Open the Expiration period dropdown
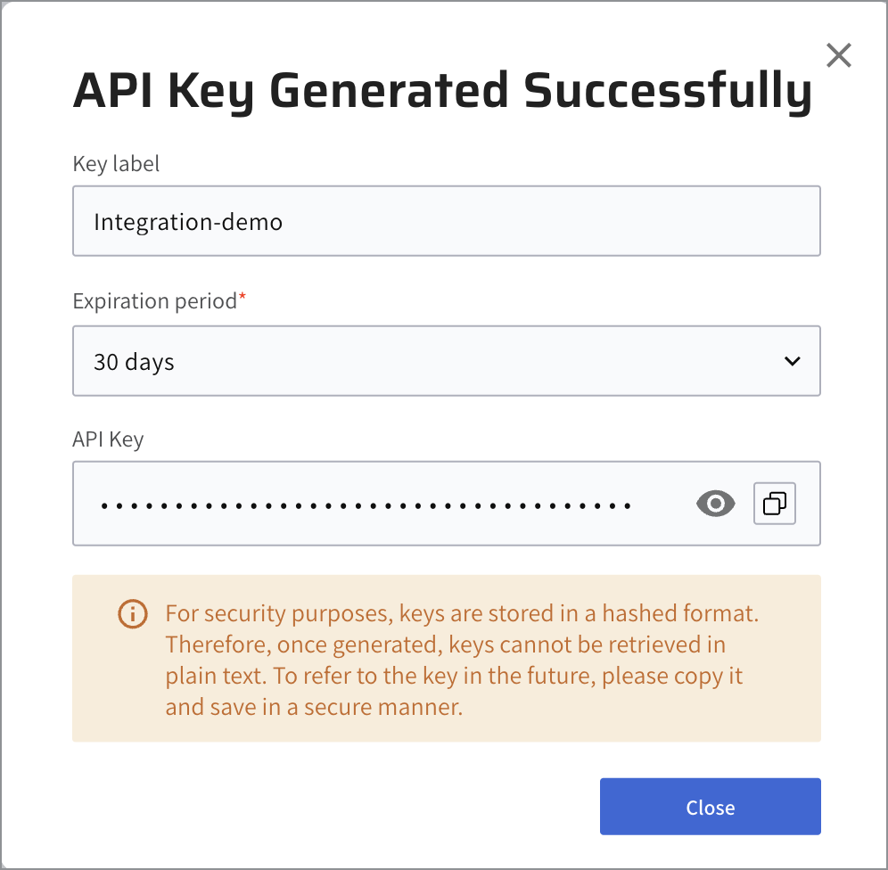888x870 pixels. 446,361
